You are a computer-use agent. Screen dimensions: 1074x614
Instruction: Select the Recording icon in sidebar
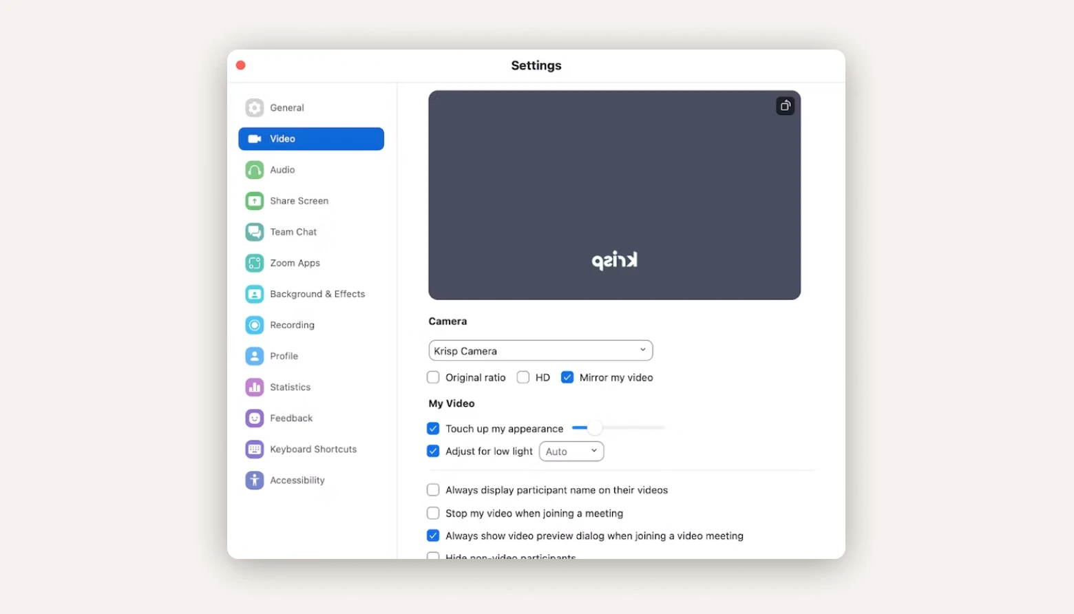(254, 325)
